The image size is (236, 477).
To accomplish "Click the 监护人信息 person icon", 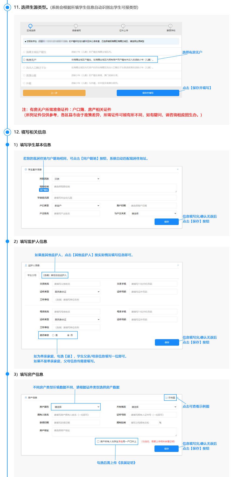I will click(26, 265).
